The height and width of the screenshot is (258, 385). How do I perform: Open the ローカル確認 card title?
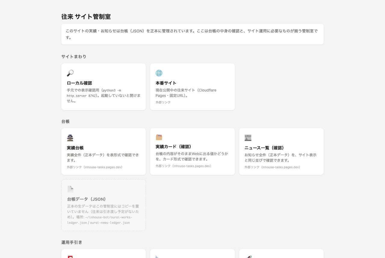[x=79, y=83]
